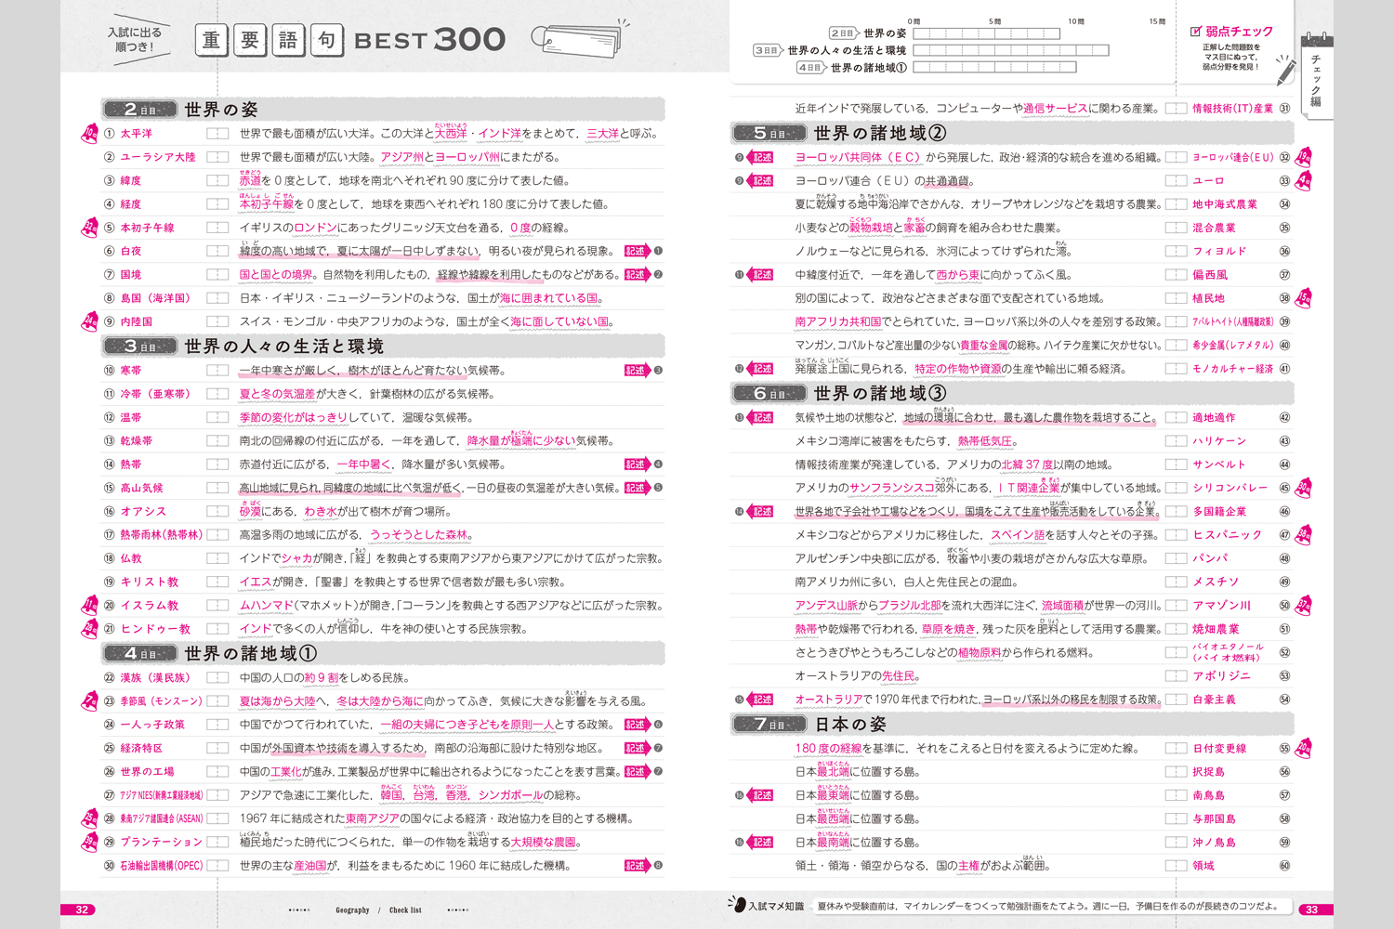1394x929 pixels.
Task: Click the 入試に出る順つき! label
Action: pyautogui.click(x=134, y=39)
